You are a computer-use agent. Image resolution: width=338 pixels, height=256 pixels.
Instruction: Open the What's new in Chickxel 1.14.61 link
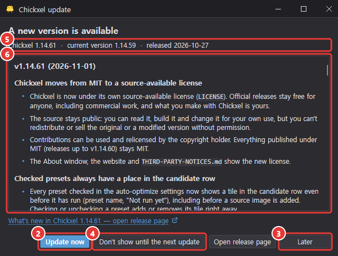(x=89, y=221)
